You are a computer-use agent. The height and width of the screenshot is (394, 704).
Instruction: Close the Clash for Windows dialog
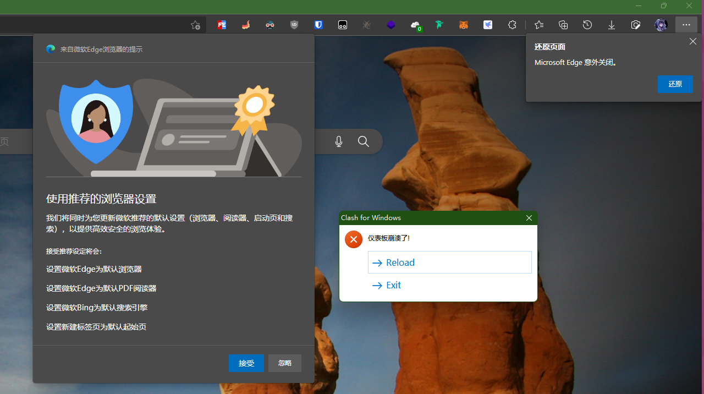click(529, 218)
